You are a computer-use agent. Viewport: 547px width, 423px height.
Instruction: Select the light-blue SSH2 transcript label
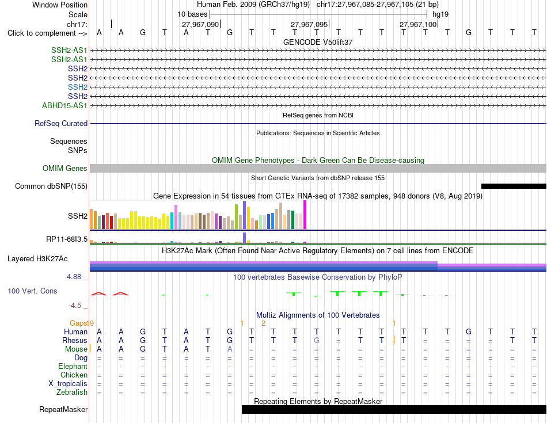(x=78, y=87)
